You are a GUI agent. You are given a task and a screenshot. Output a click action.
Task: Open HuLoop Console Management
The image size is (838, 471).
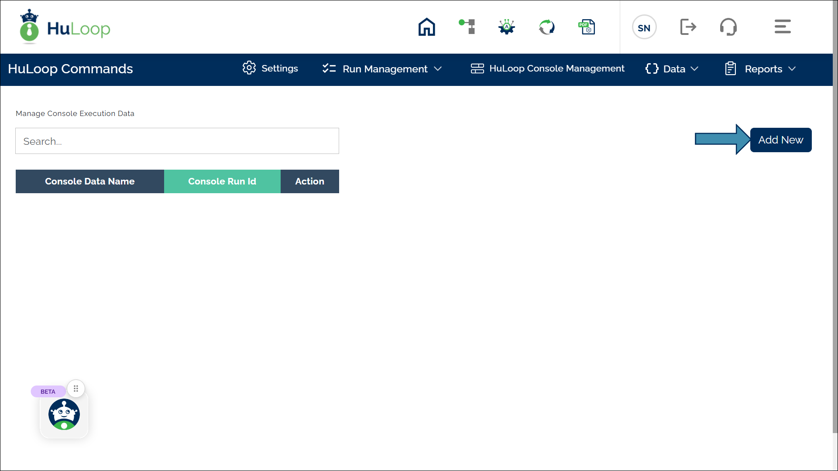coord(548,68)
